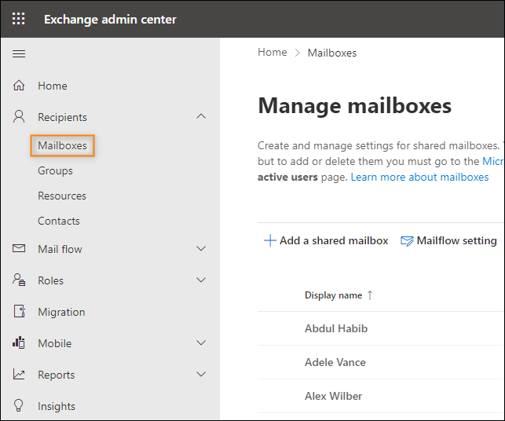Open the app launcher grid icon
505x421 pixels.
[x=18, y=19]
